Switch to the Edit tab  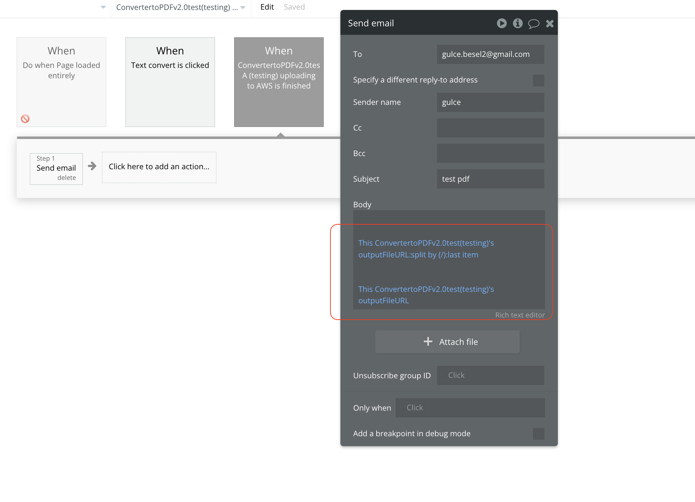[267, 7]
